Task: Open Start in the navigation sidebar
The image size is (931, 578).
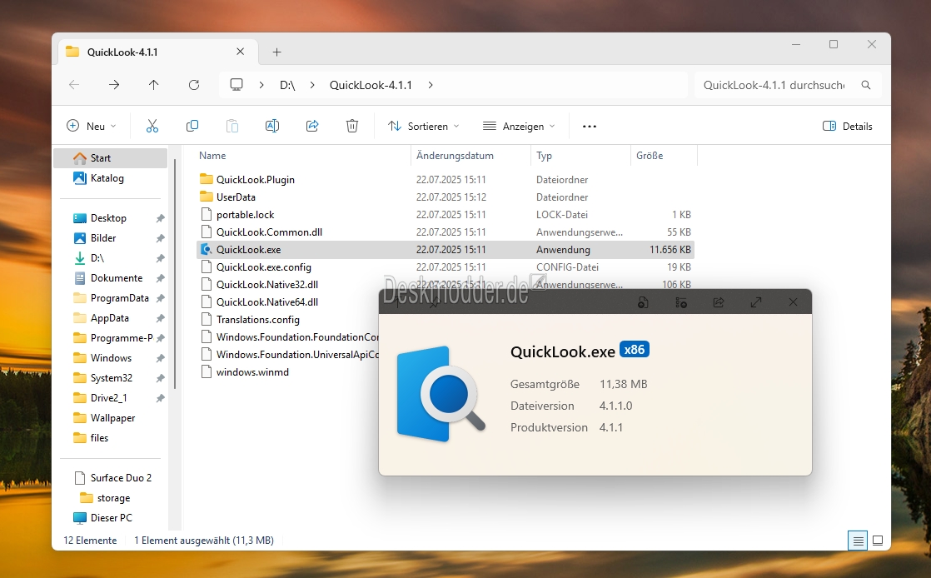Action: click(111, 158)
